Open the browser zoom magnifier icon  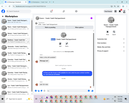point(115,6)
